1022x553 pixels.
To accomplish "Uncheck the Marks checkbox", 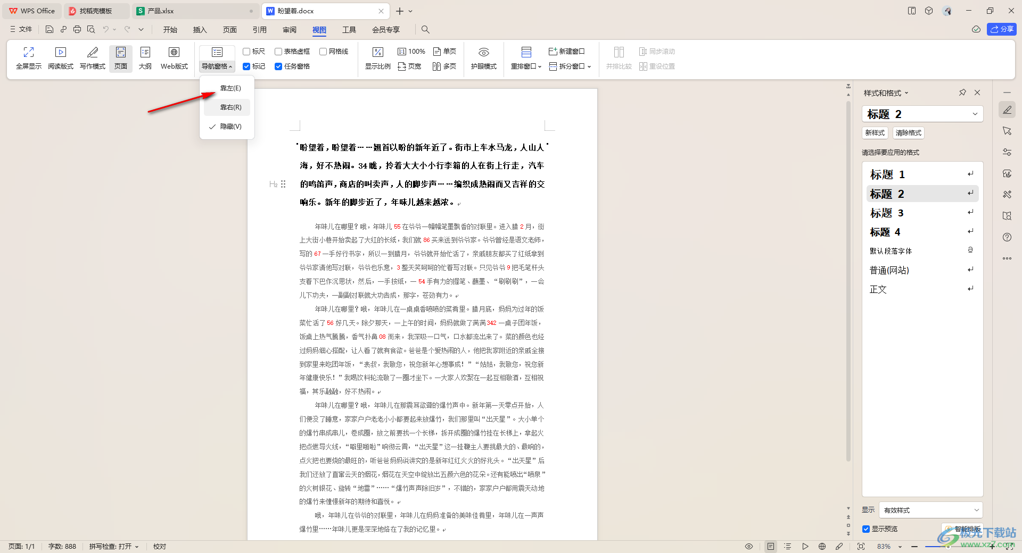I will (x=246, y=66).
